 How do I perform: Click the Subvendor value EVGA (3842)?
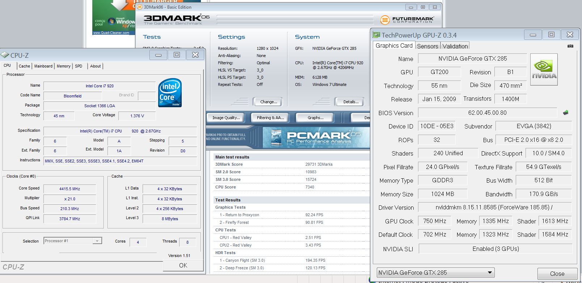pyautogui.click(x=533, y=126)
